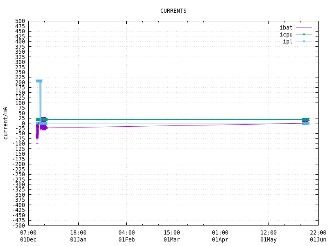This screenshot has height=246, width=328.
Task: Click the 04:00 x-axis time label
Action: click(x=127, y=232)
